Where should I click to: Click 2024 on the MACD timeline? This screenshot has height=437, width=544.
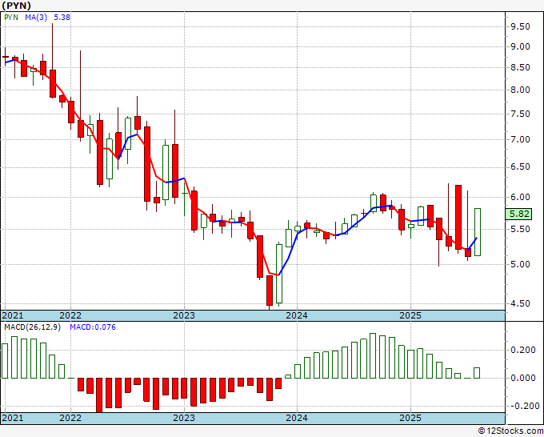click(x=297, y=418)
